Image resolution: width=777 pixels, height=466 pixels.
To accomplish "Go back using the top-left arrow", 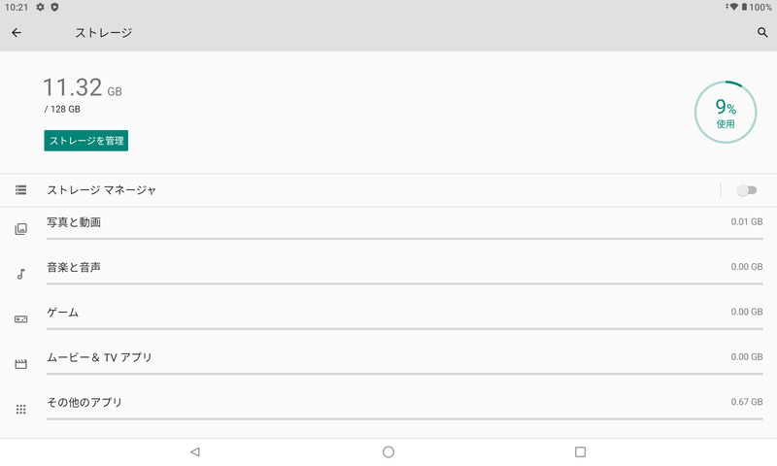I will [17, 32].
